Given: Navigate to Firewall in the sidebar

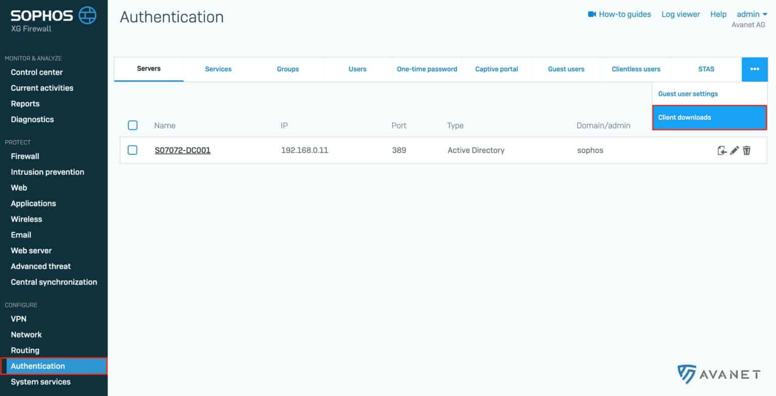Looking at the screenshot, I should click(25, 156).
